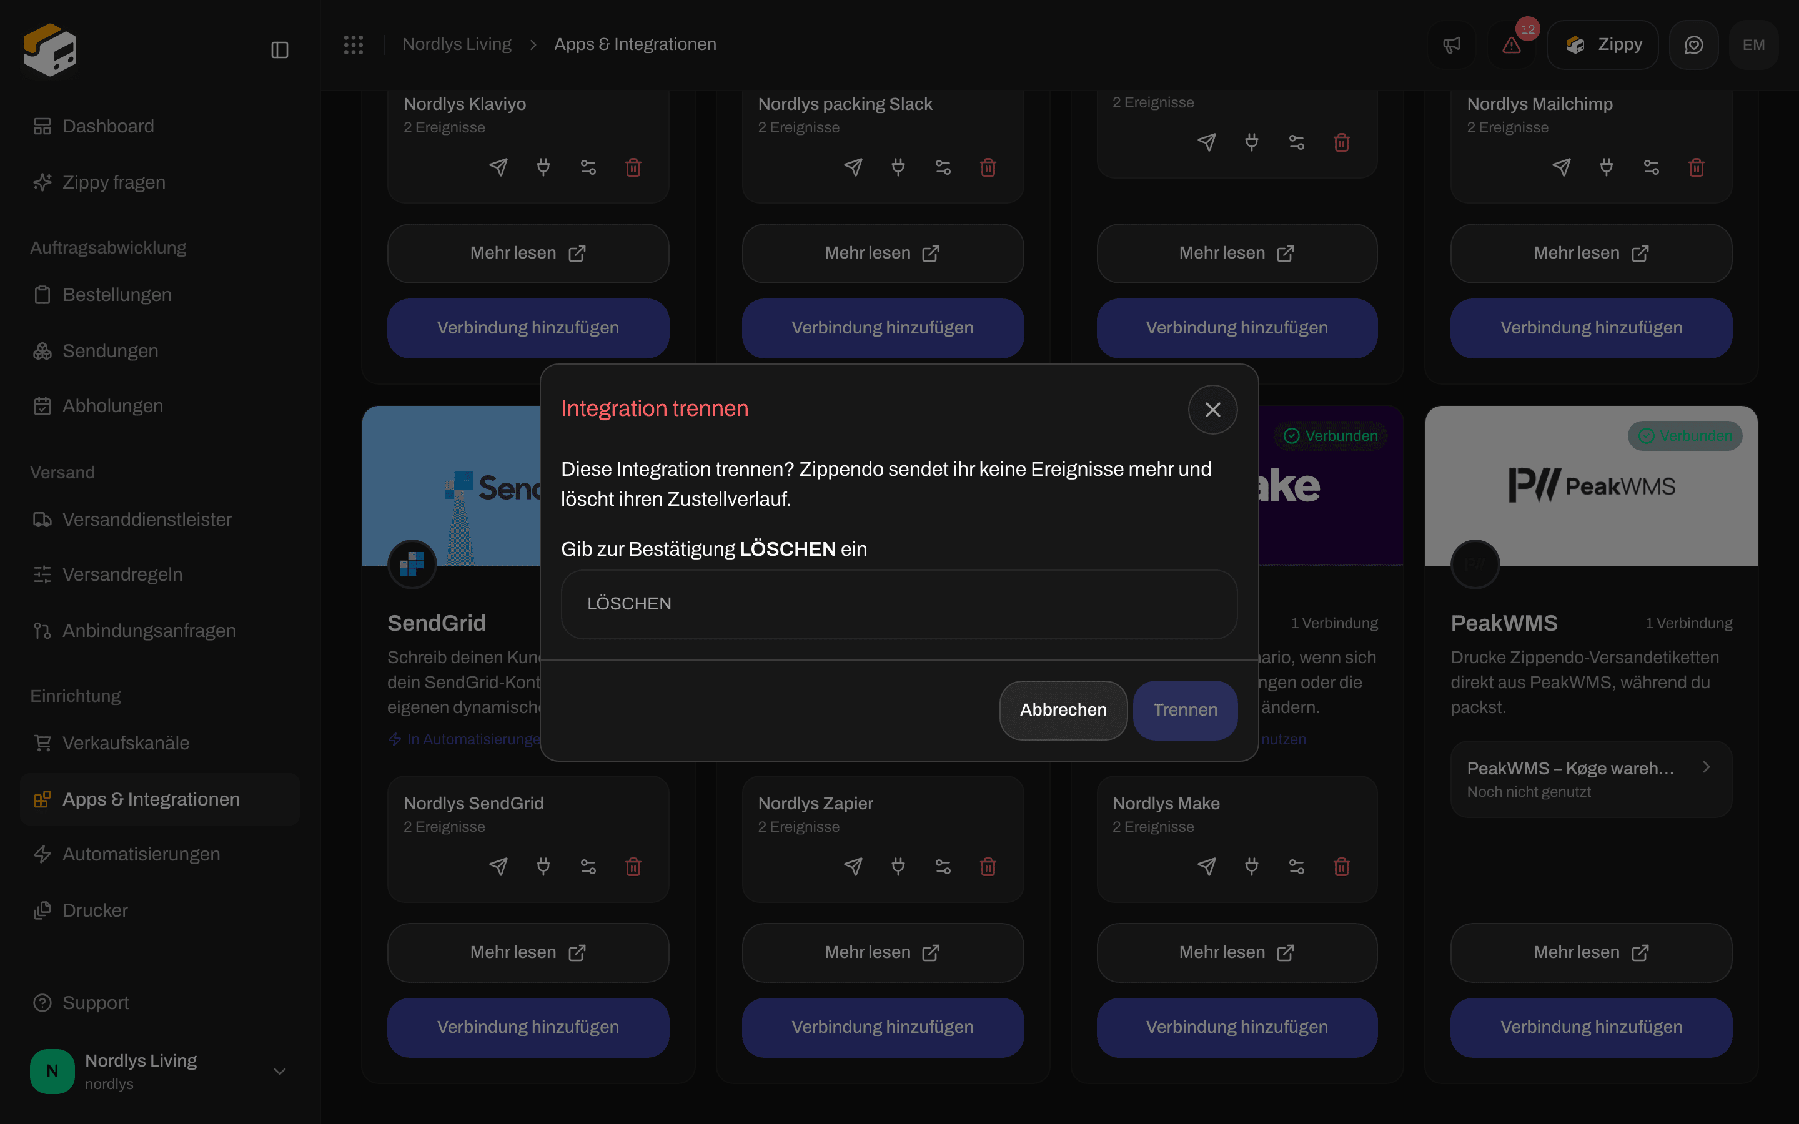The image size is (1799, 1124).
Task: Add connection under Nordlys Make
Action: 1237,1027
